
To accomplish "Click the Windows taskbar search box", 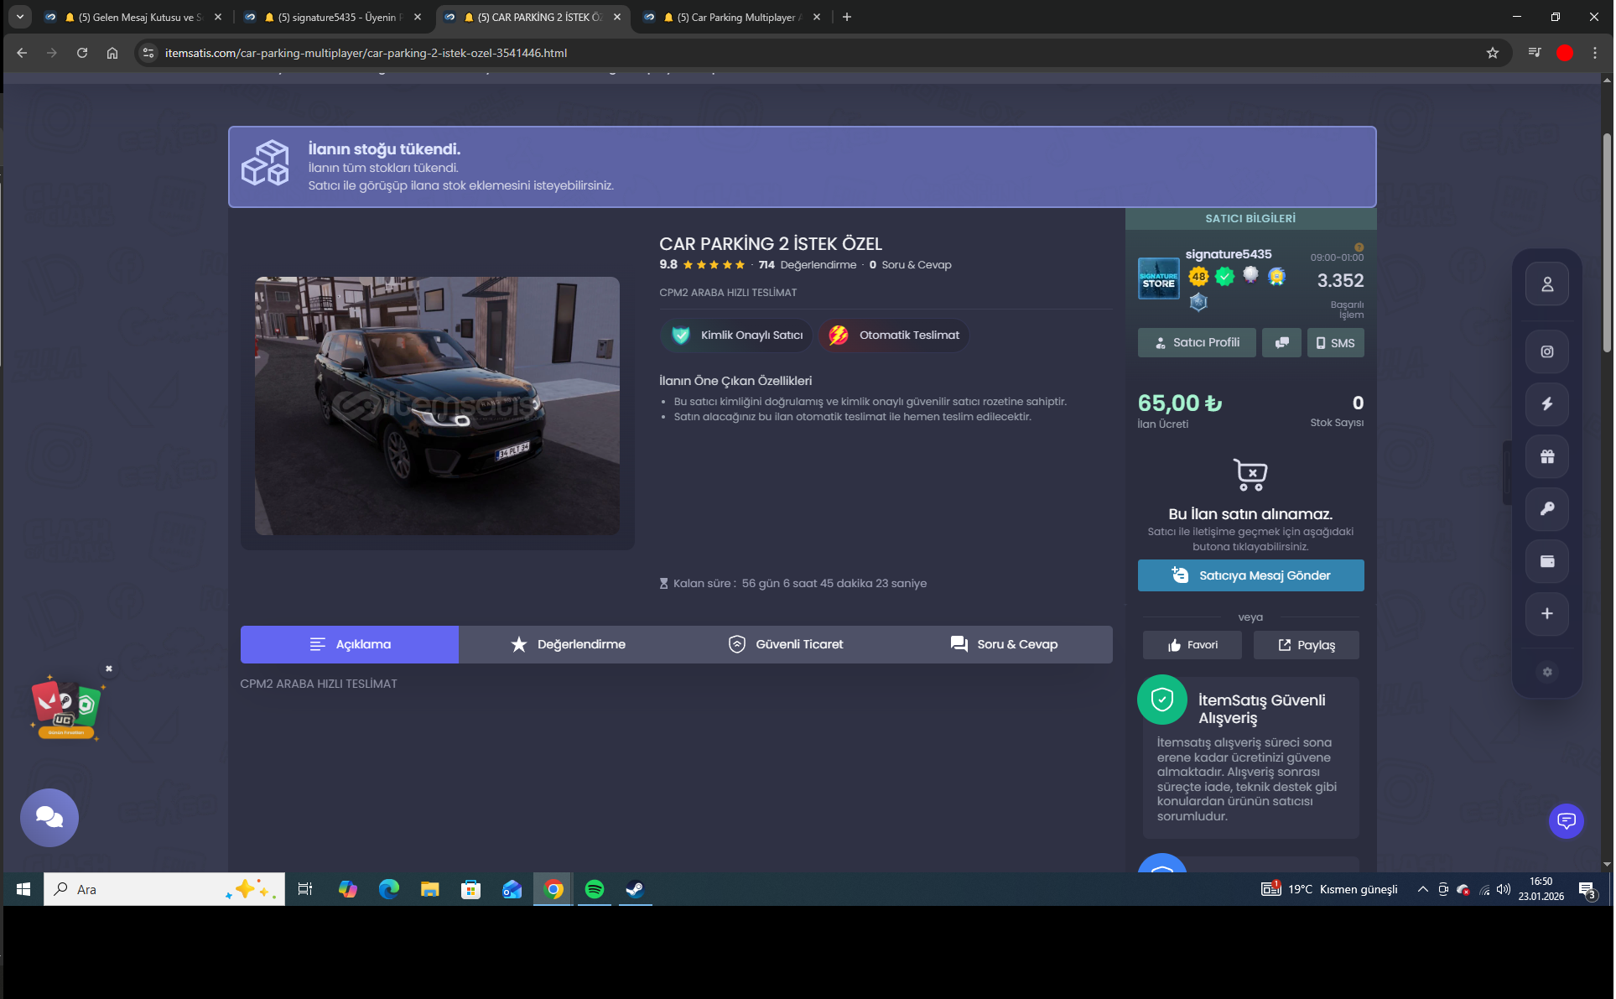I will coord(164,889).
